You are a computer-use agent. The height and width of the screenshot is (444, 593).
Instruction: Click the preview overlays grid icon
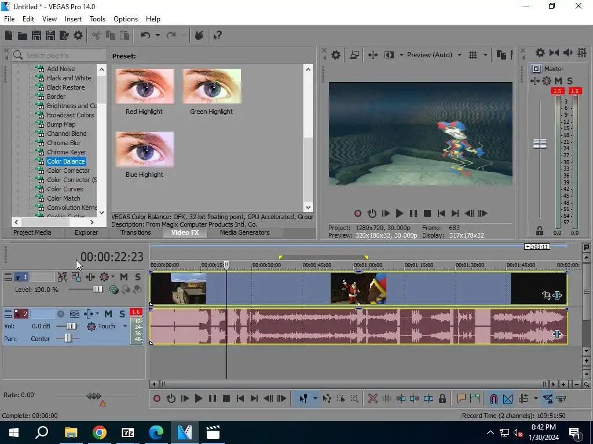click(473, 55)
